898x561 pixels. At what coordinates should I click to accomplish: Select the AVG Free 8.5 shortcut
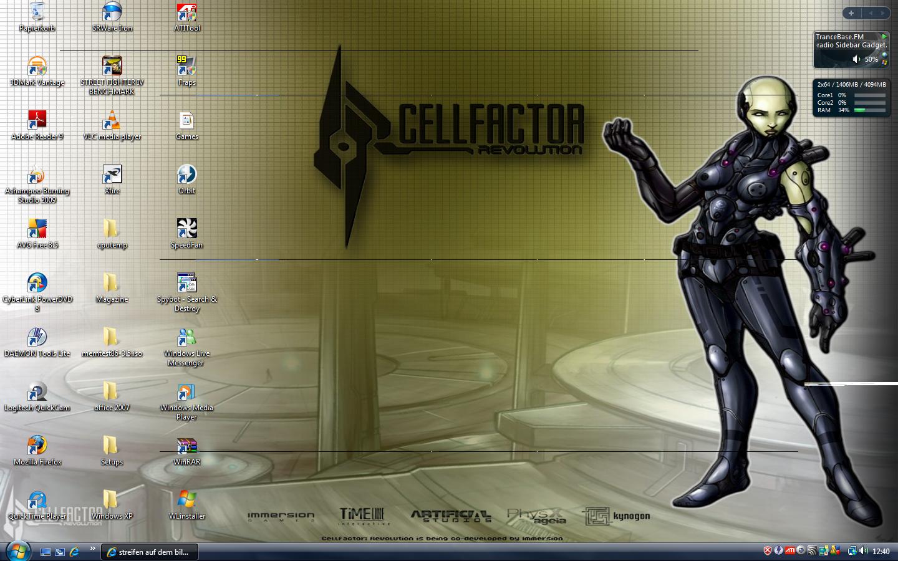[x=37, y=234]
